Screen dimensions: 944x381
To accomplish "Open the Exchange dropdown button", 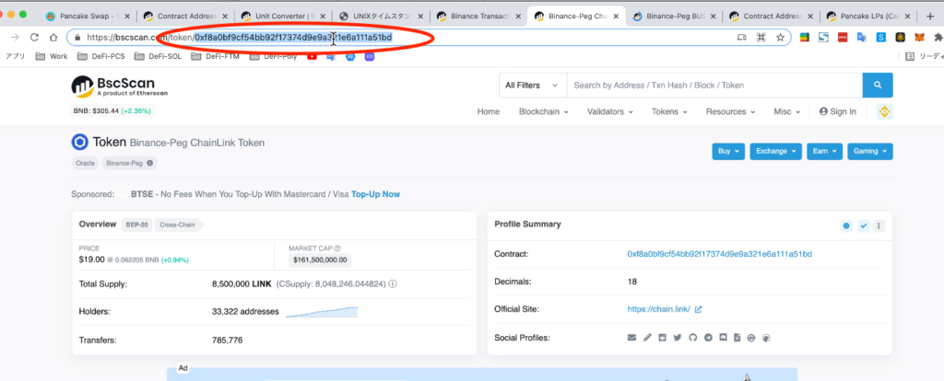I will [x=775, y=152].
